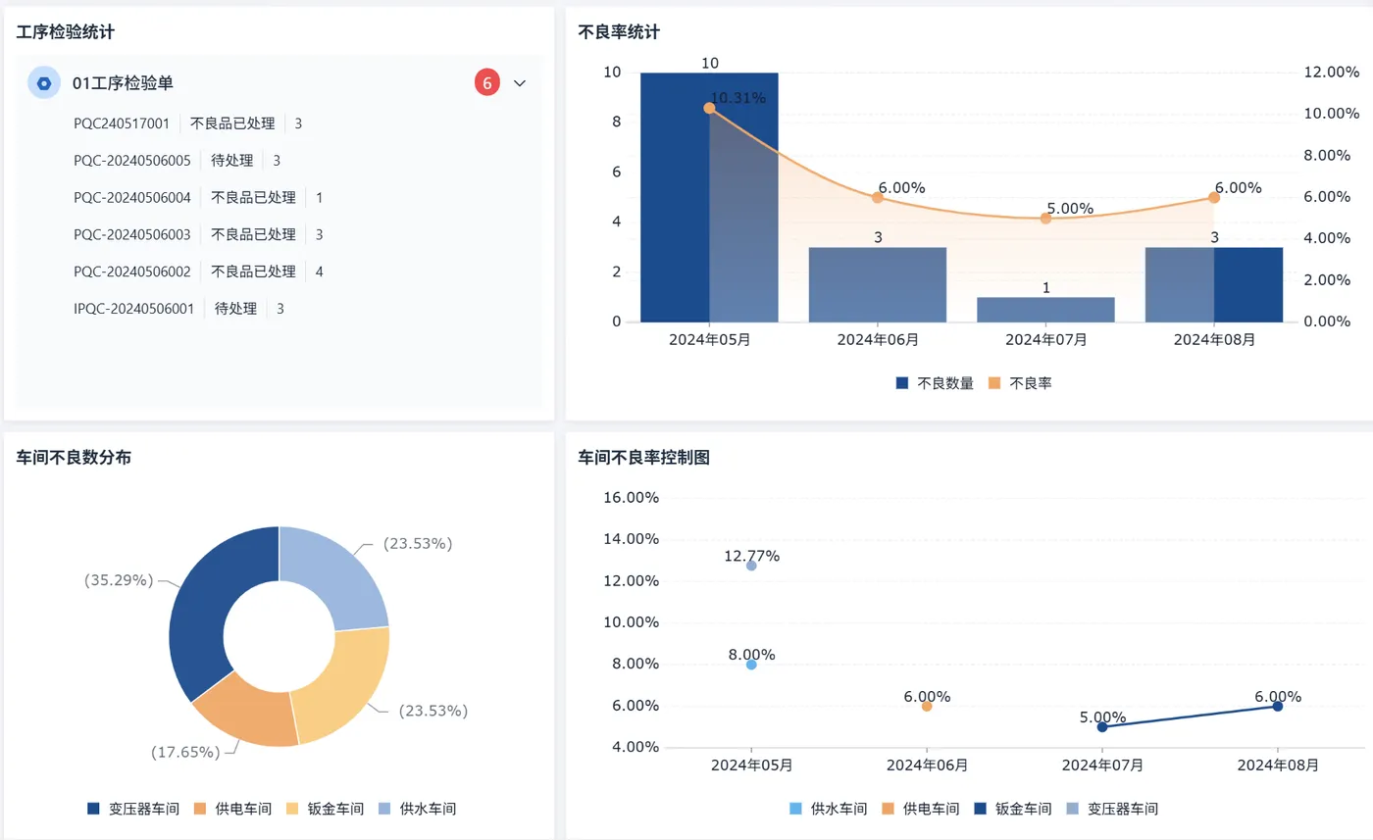Open record PQC240517001
This screenshot has height=840, width=1373.
click(122, 124)
